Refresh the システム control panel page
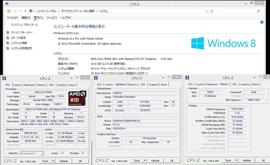 (x=212, y=11)
